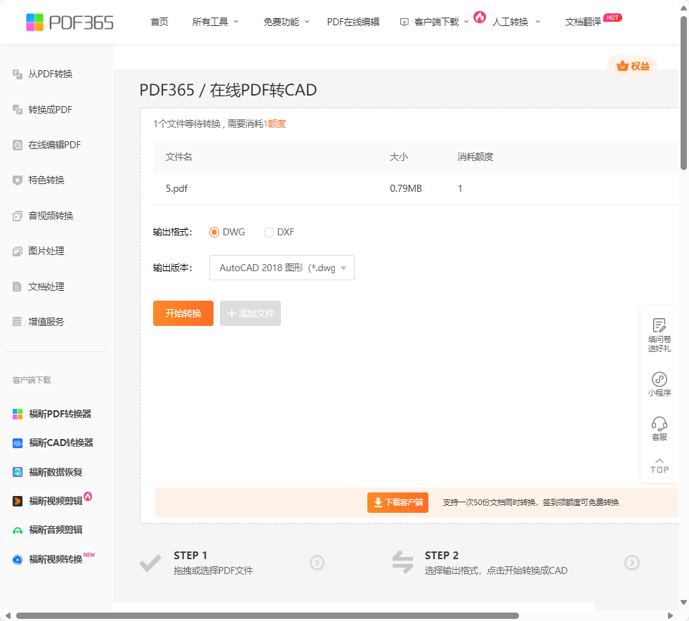Open the 福昕CAD转换器 download link
Image resolution: width=689 pixels, height=621 pixels.
pos(60,443)
